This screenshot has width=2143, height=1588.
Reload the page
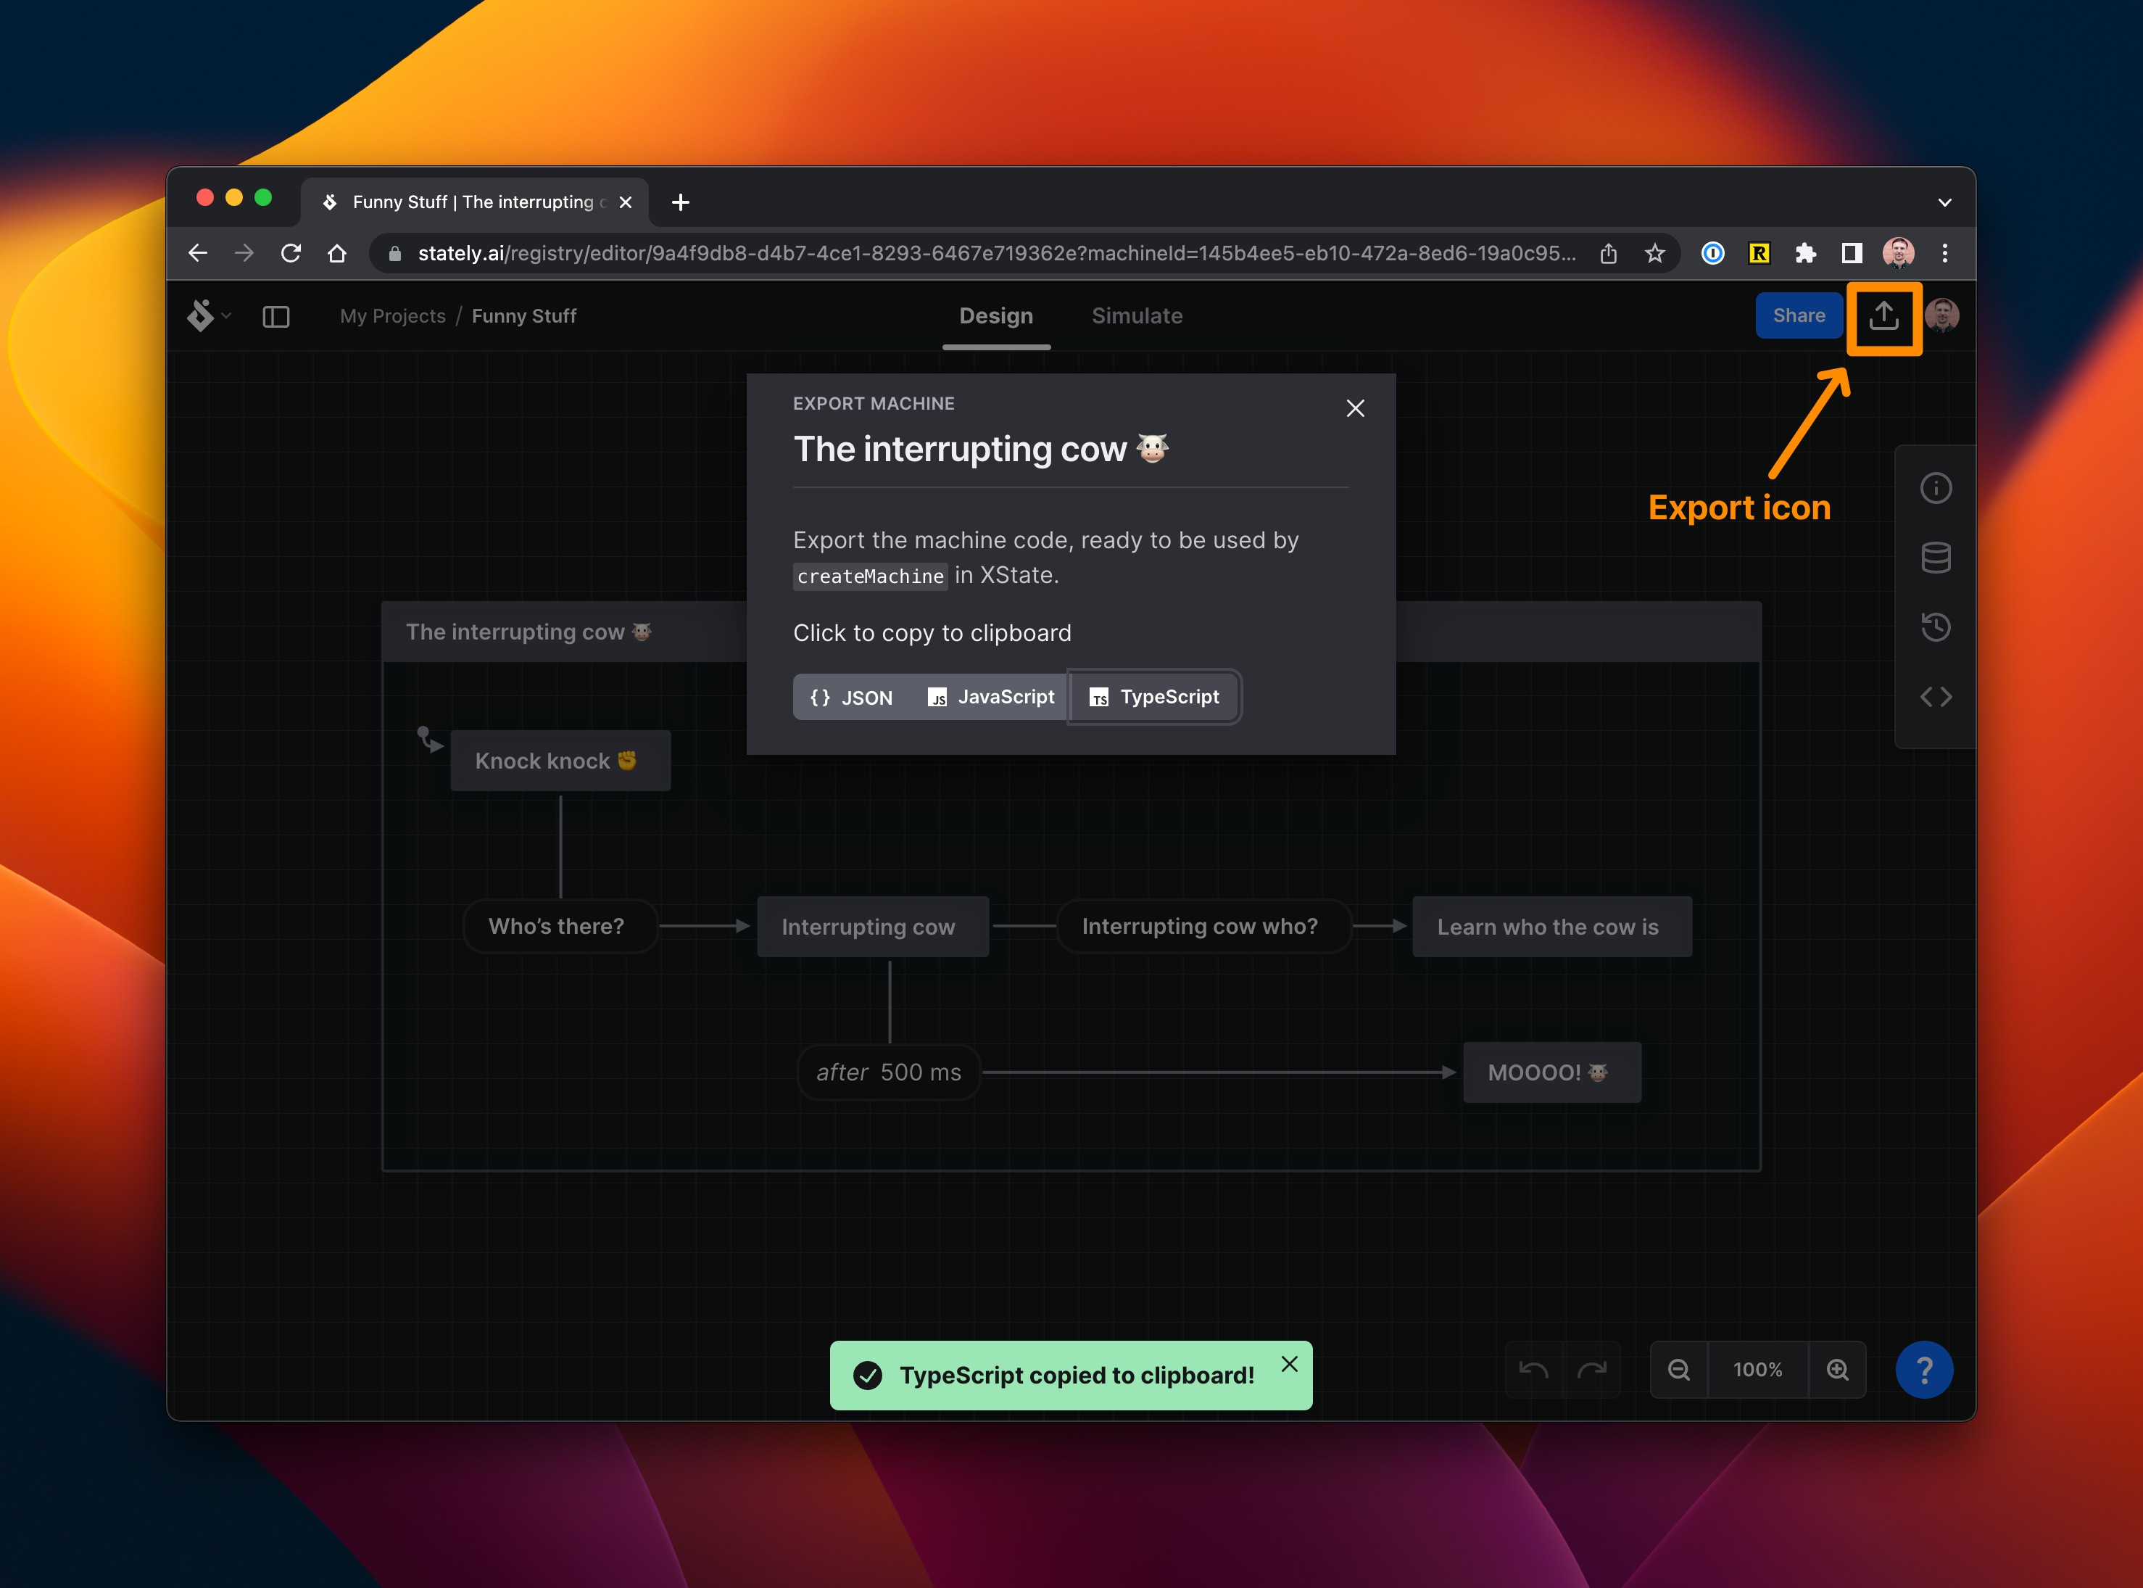pyautogui.click(x=290, y=253)
